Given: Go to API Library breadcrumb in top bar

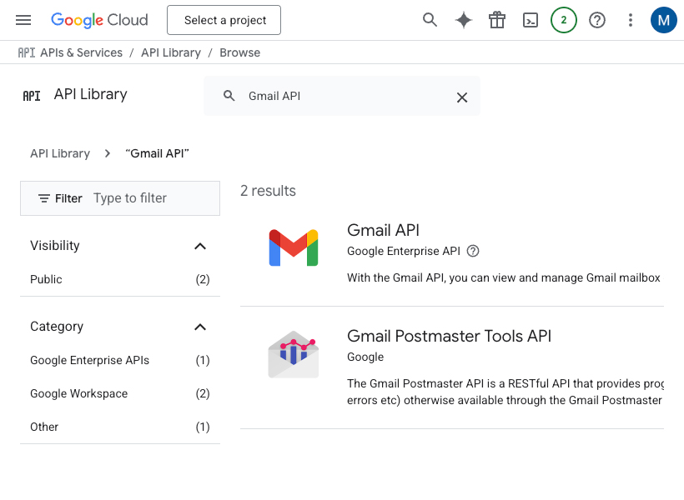Looking at the screenshot, I should pos(171,52).
